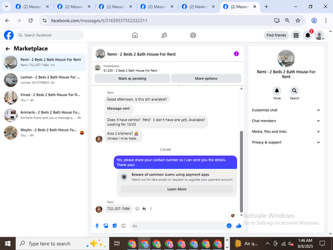
Task: Open Lochan conversation in Marketplace list
Action: [x=44, y=80]
